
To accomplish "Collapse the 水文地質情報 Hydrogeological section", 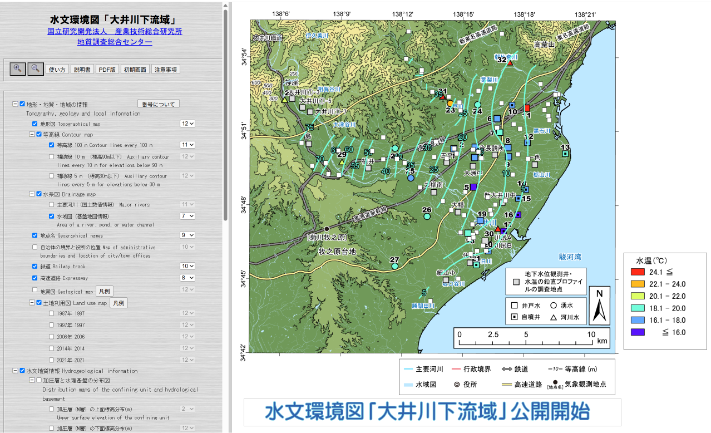I will 15,370.
